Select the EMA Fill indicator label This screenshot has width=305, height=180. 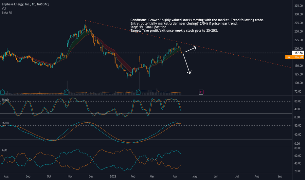pos(7,13)
